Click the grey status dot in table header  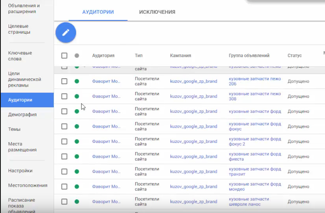click(77, 56)
